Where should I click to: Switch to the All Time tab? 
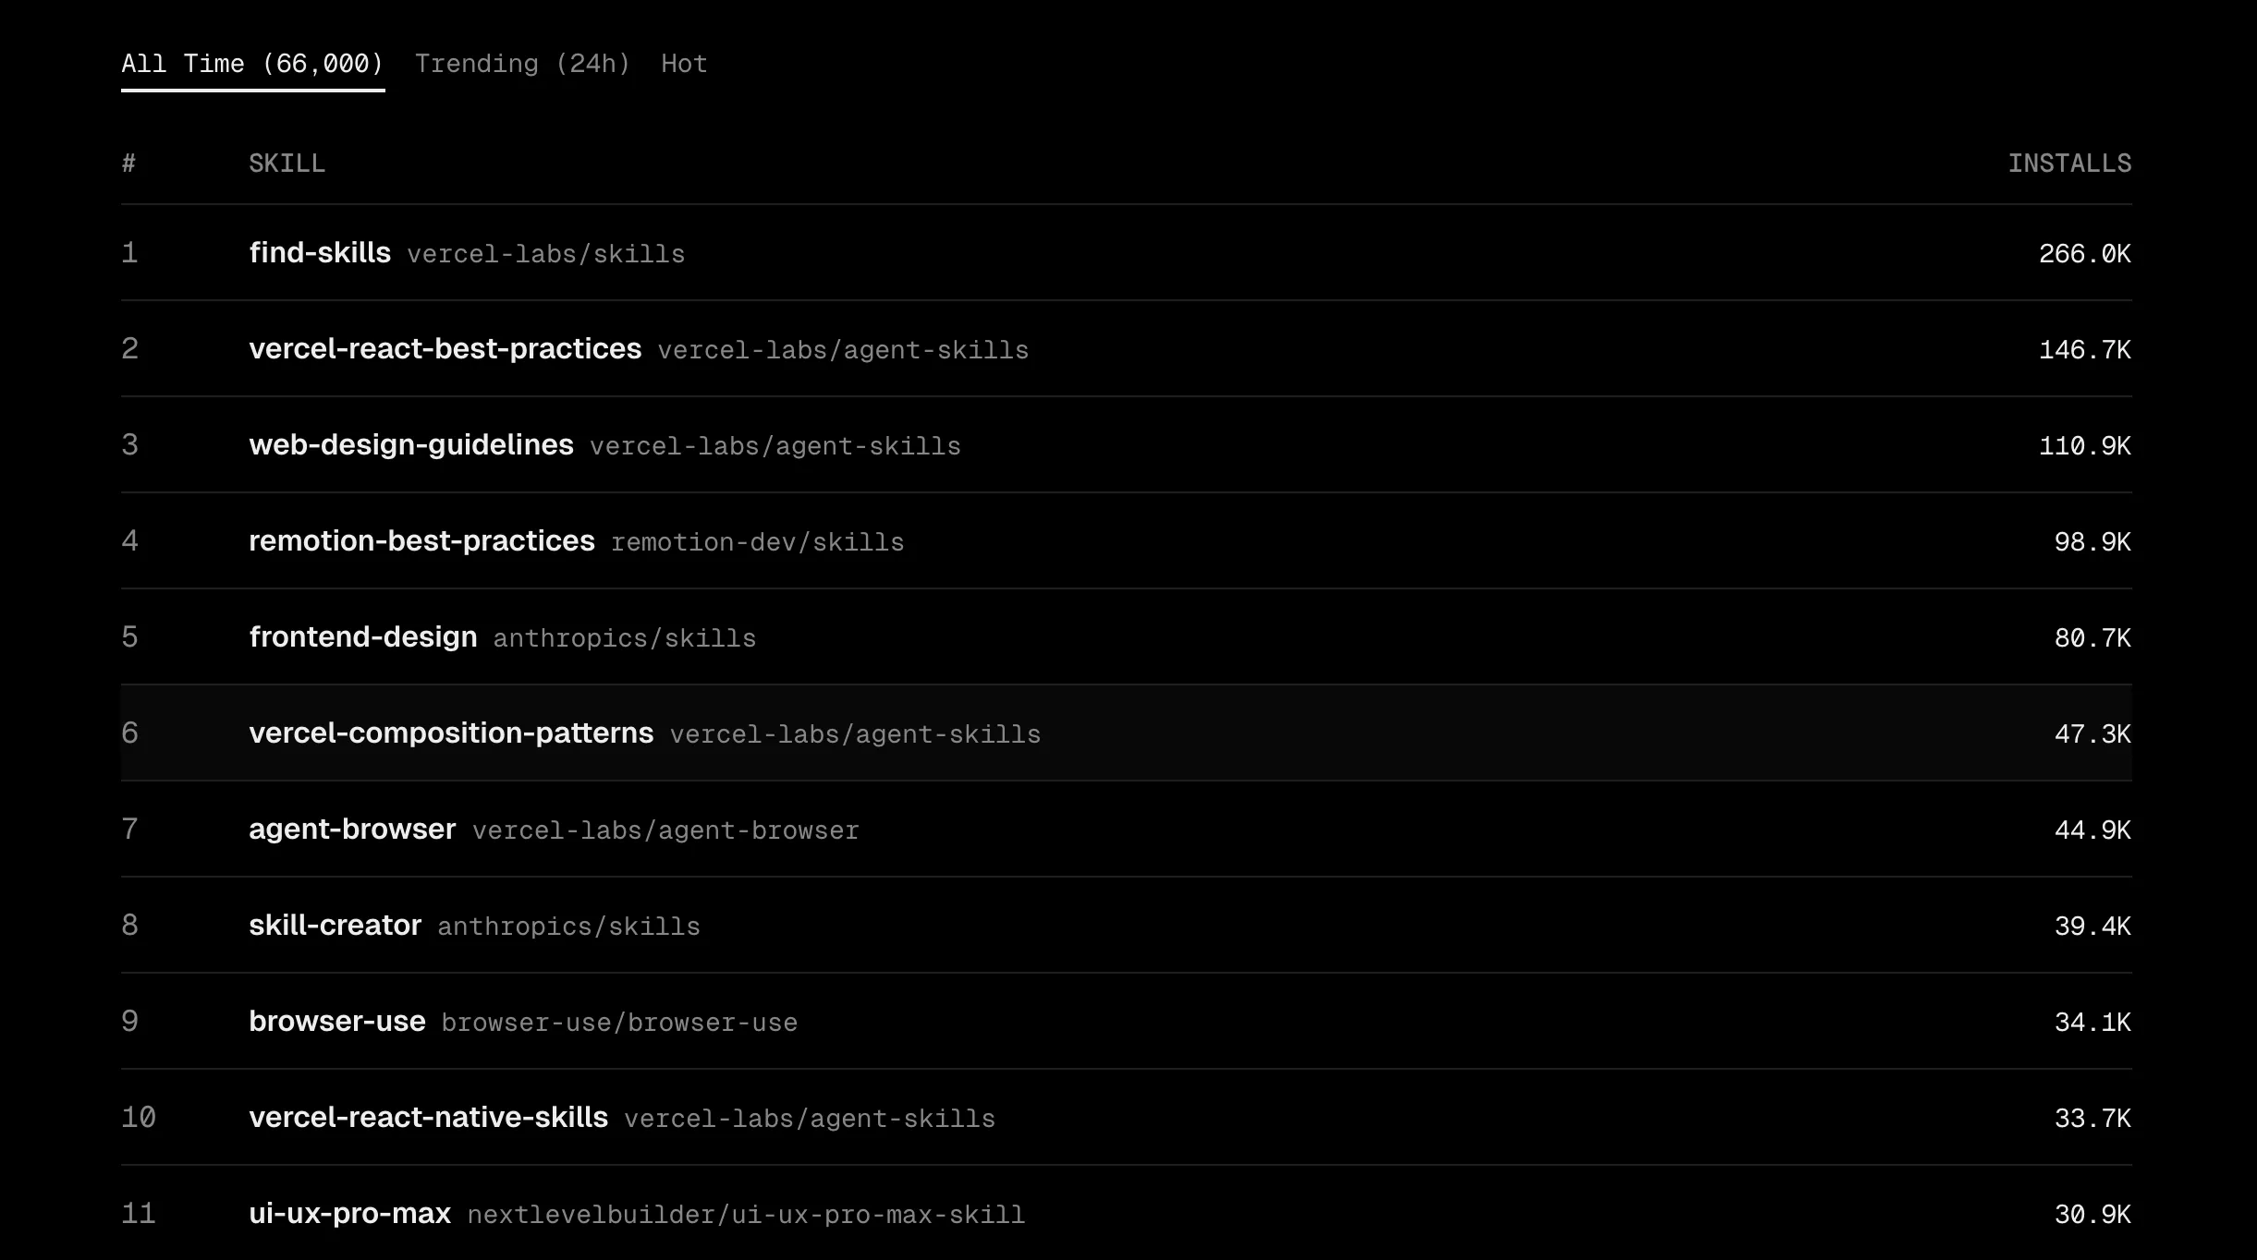pyautogui.click(x=251, y=64)
